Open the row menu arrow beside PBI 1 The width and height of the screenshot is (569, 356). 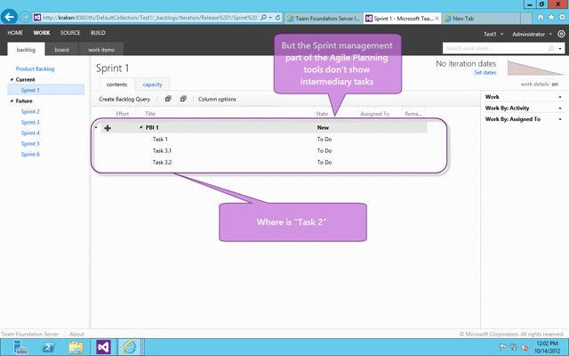point(96,127)
